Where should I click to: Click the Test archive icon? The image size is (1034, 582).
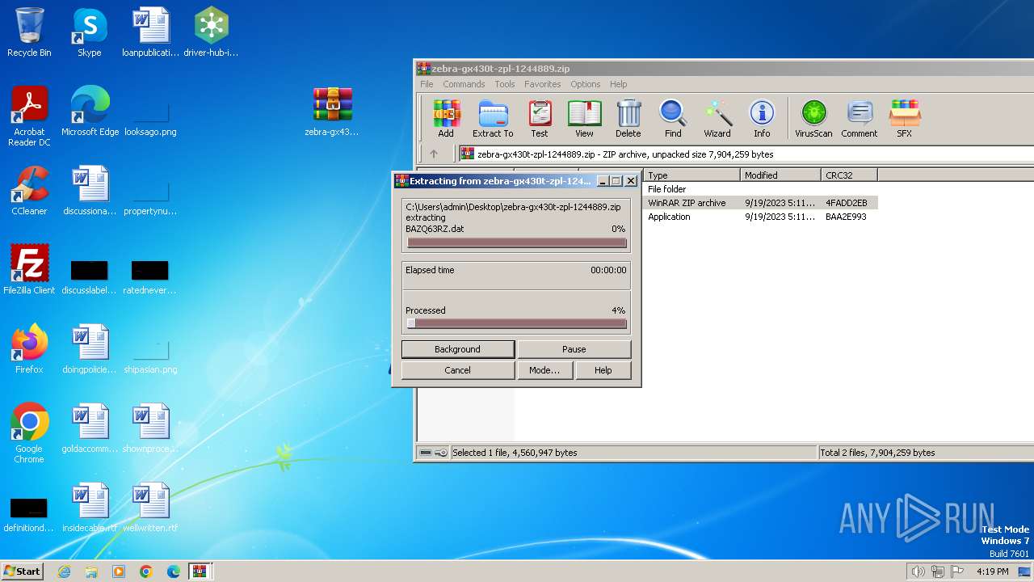click(539, 119)
